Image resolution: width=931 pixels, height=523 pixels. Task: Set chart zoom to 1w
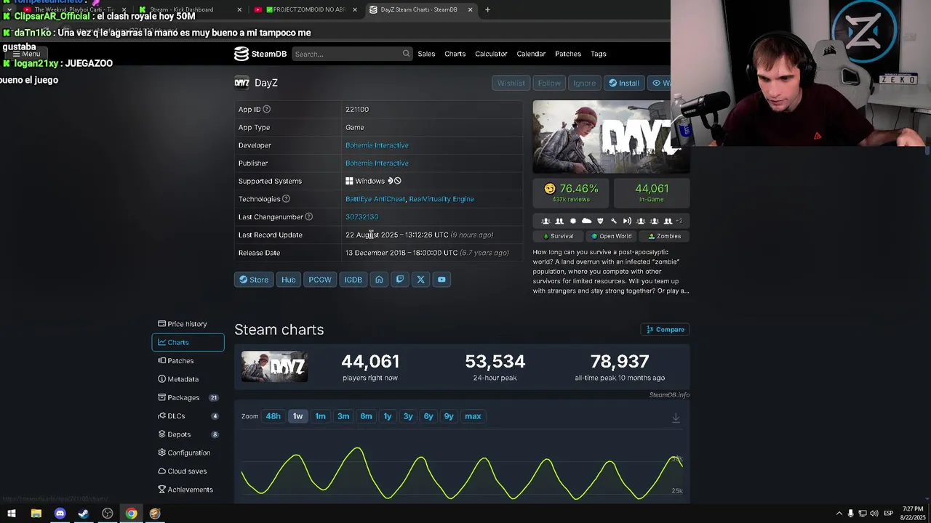[297, 416]
